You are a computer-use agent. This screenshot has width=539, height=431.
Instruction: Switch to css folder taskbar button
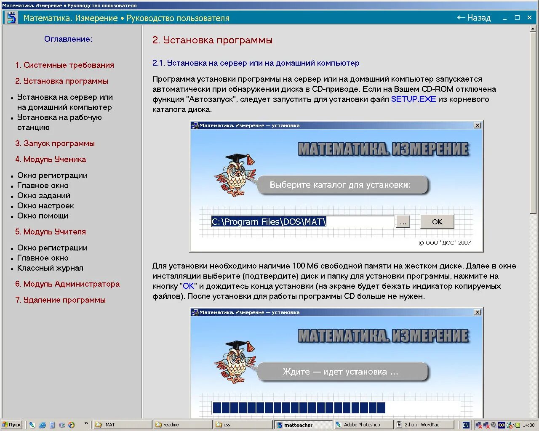(243, 425)
